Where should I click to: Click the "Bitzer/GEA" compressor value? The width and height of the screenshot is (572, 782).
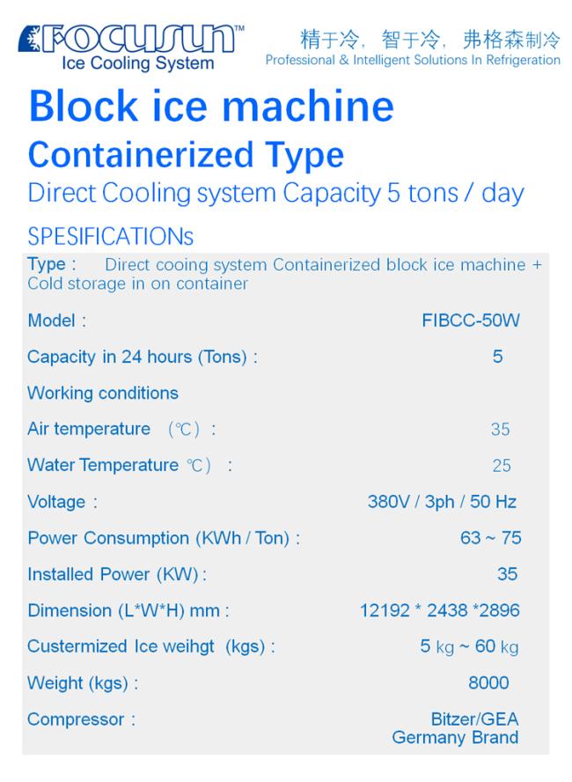coord(474,719)
